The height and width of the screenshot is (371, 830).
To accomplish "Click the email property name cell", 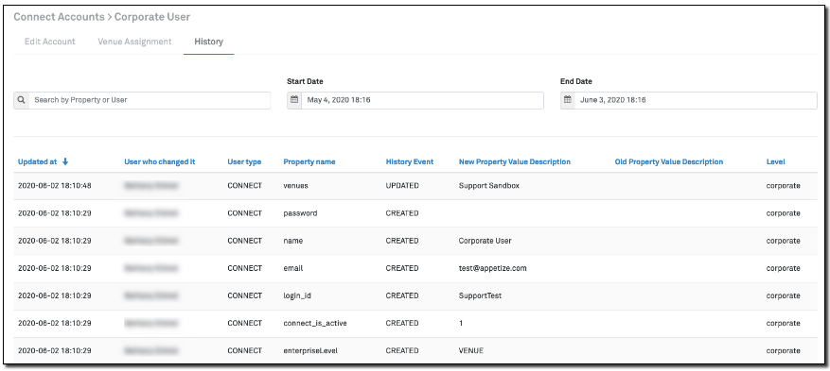I will 293,268.
